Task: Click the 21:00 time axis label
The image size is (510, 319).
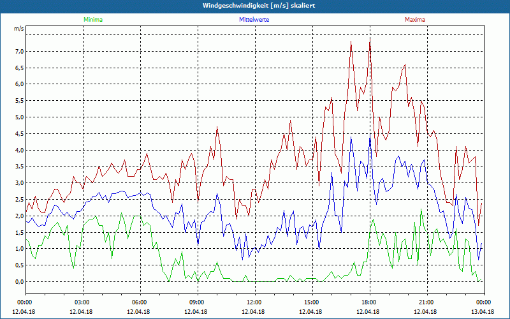Action: tap(427, 302)
